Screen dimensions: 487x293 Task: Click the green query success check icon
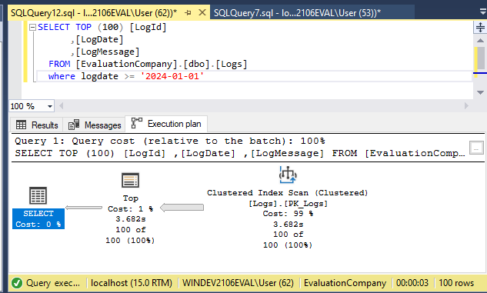(17, 283)
